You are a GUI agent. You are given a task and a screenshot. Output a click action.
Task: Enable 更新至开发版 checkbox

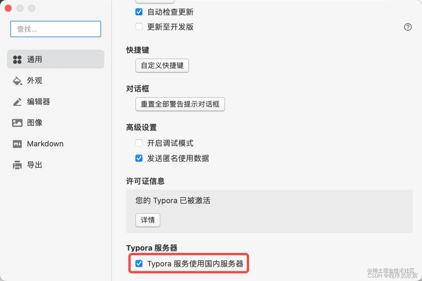click(x=139, y=26)
